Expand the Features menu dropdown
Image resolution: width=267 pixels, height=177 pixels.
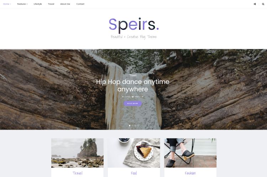click(x=22, y=4)
